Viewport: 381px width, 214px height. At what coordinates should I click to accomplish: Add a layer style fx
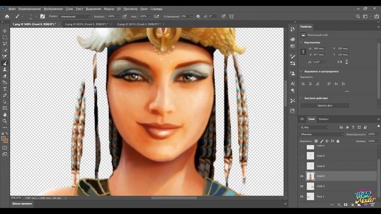coord(339,204)
